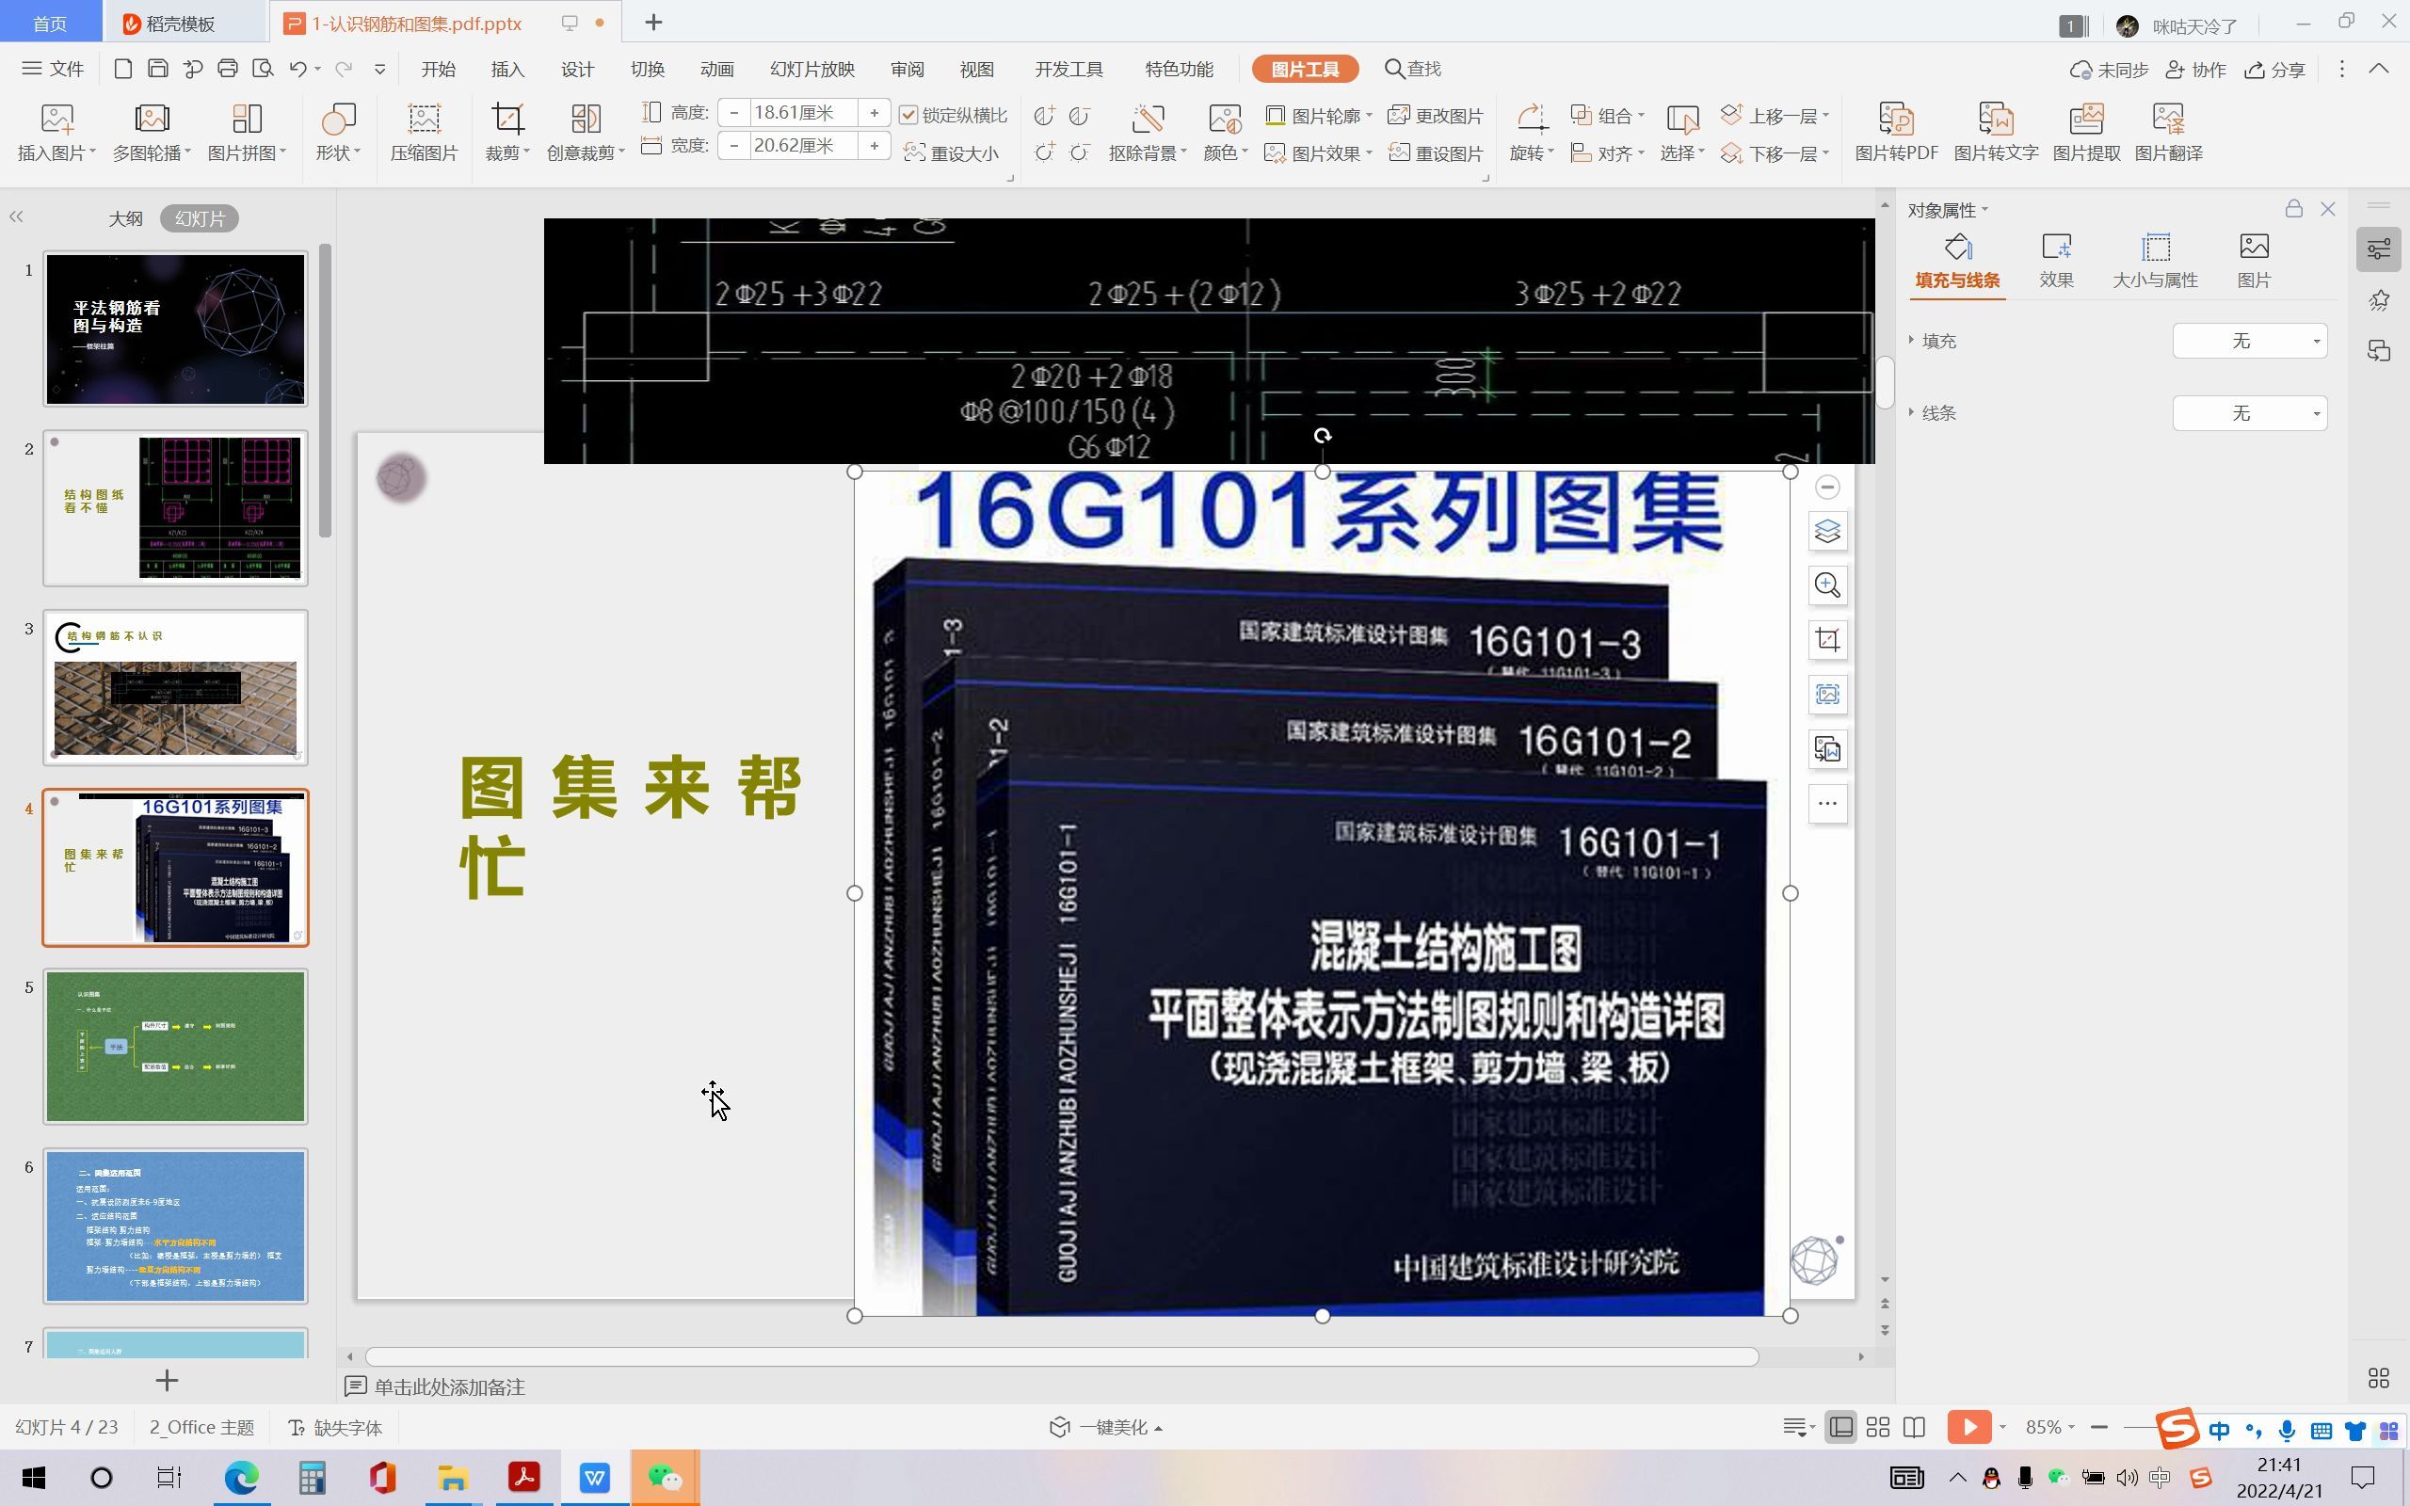Viewport: 2410px width, 1506px height.
Task: Click the floating zoom magnifier icon beside picture
Action: 1827,585
